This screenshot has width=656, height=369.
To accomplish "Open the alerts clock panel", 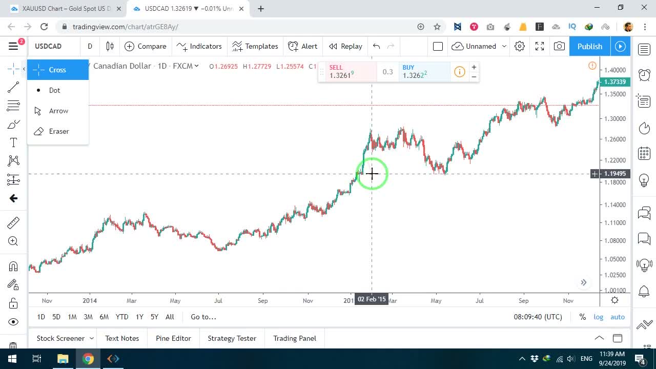I will tap(644, 75).
